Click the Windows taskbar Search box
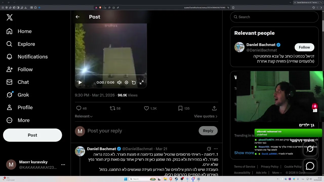Viewport: 324px width, 182px height. coord(143,179)
